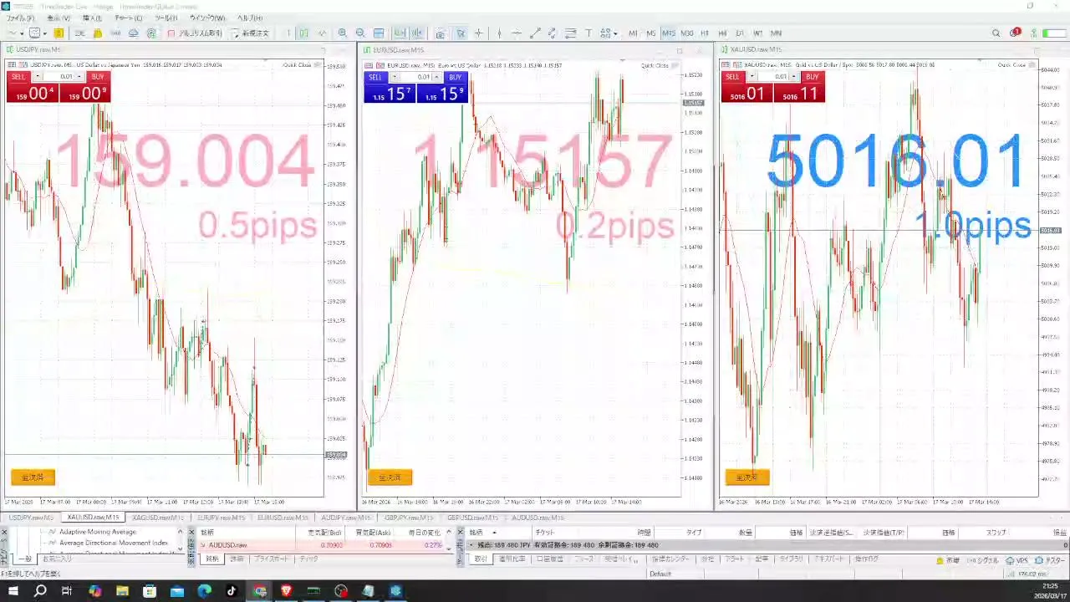Toggle chart auto scroll in the toolbar
This screenshot has height=602, width=1070.
click(x=400, y=33)
